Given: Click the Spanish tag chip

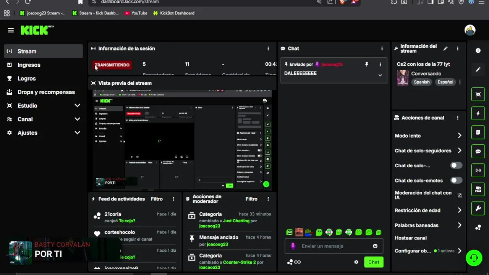Looking at the screenshot, I should pos(422,82).
